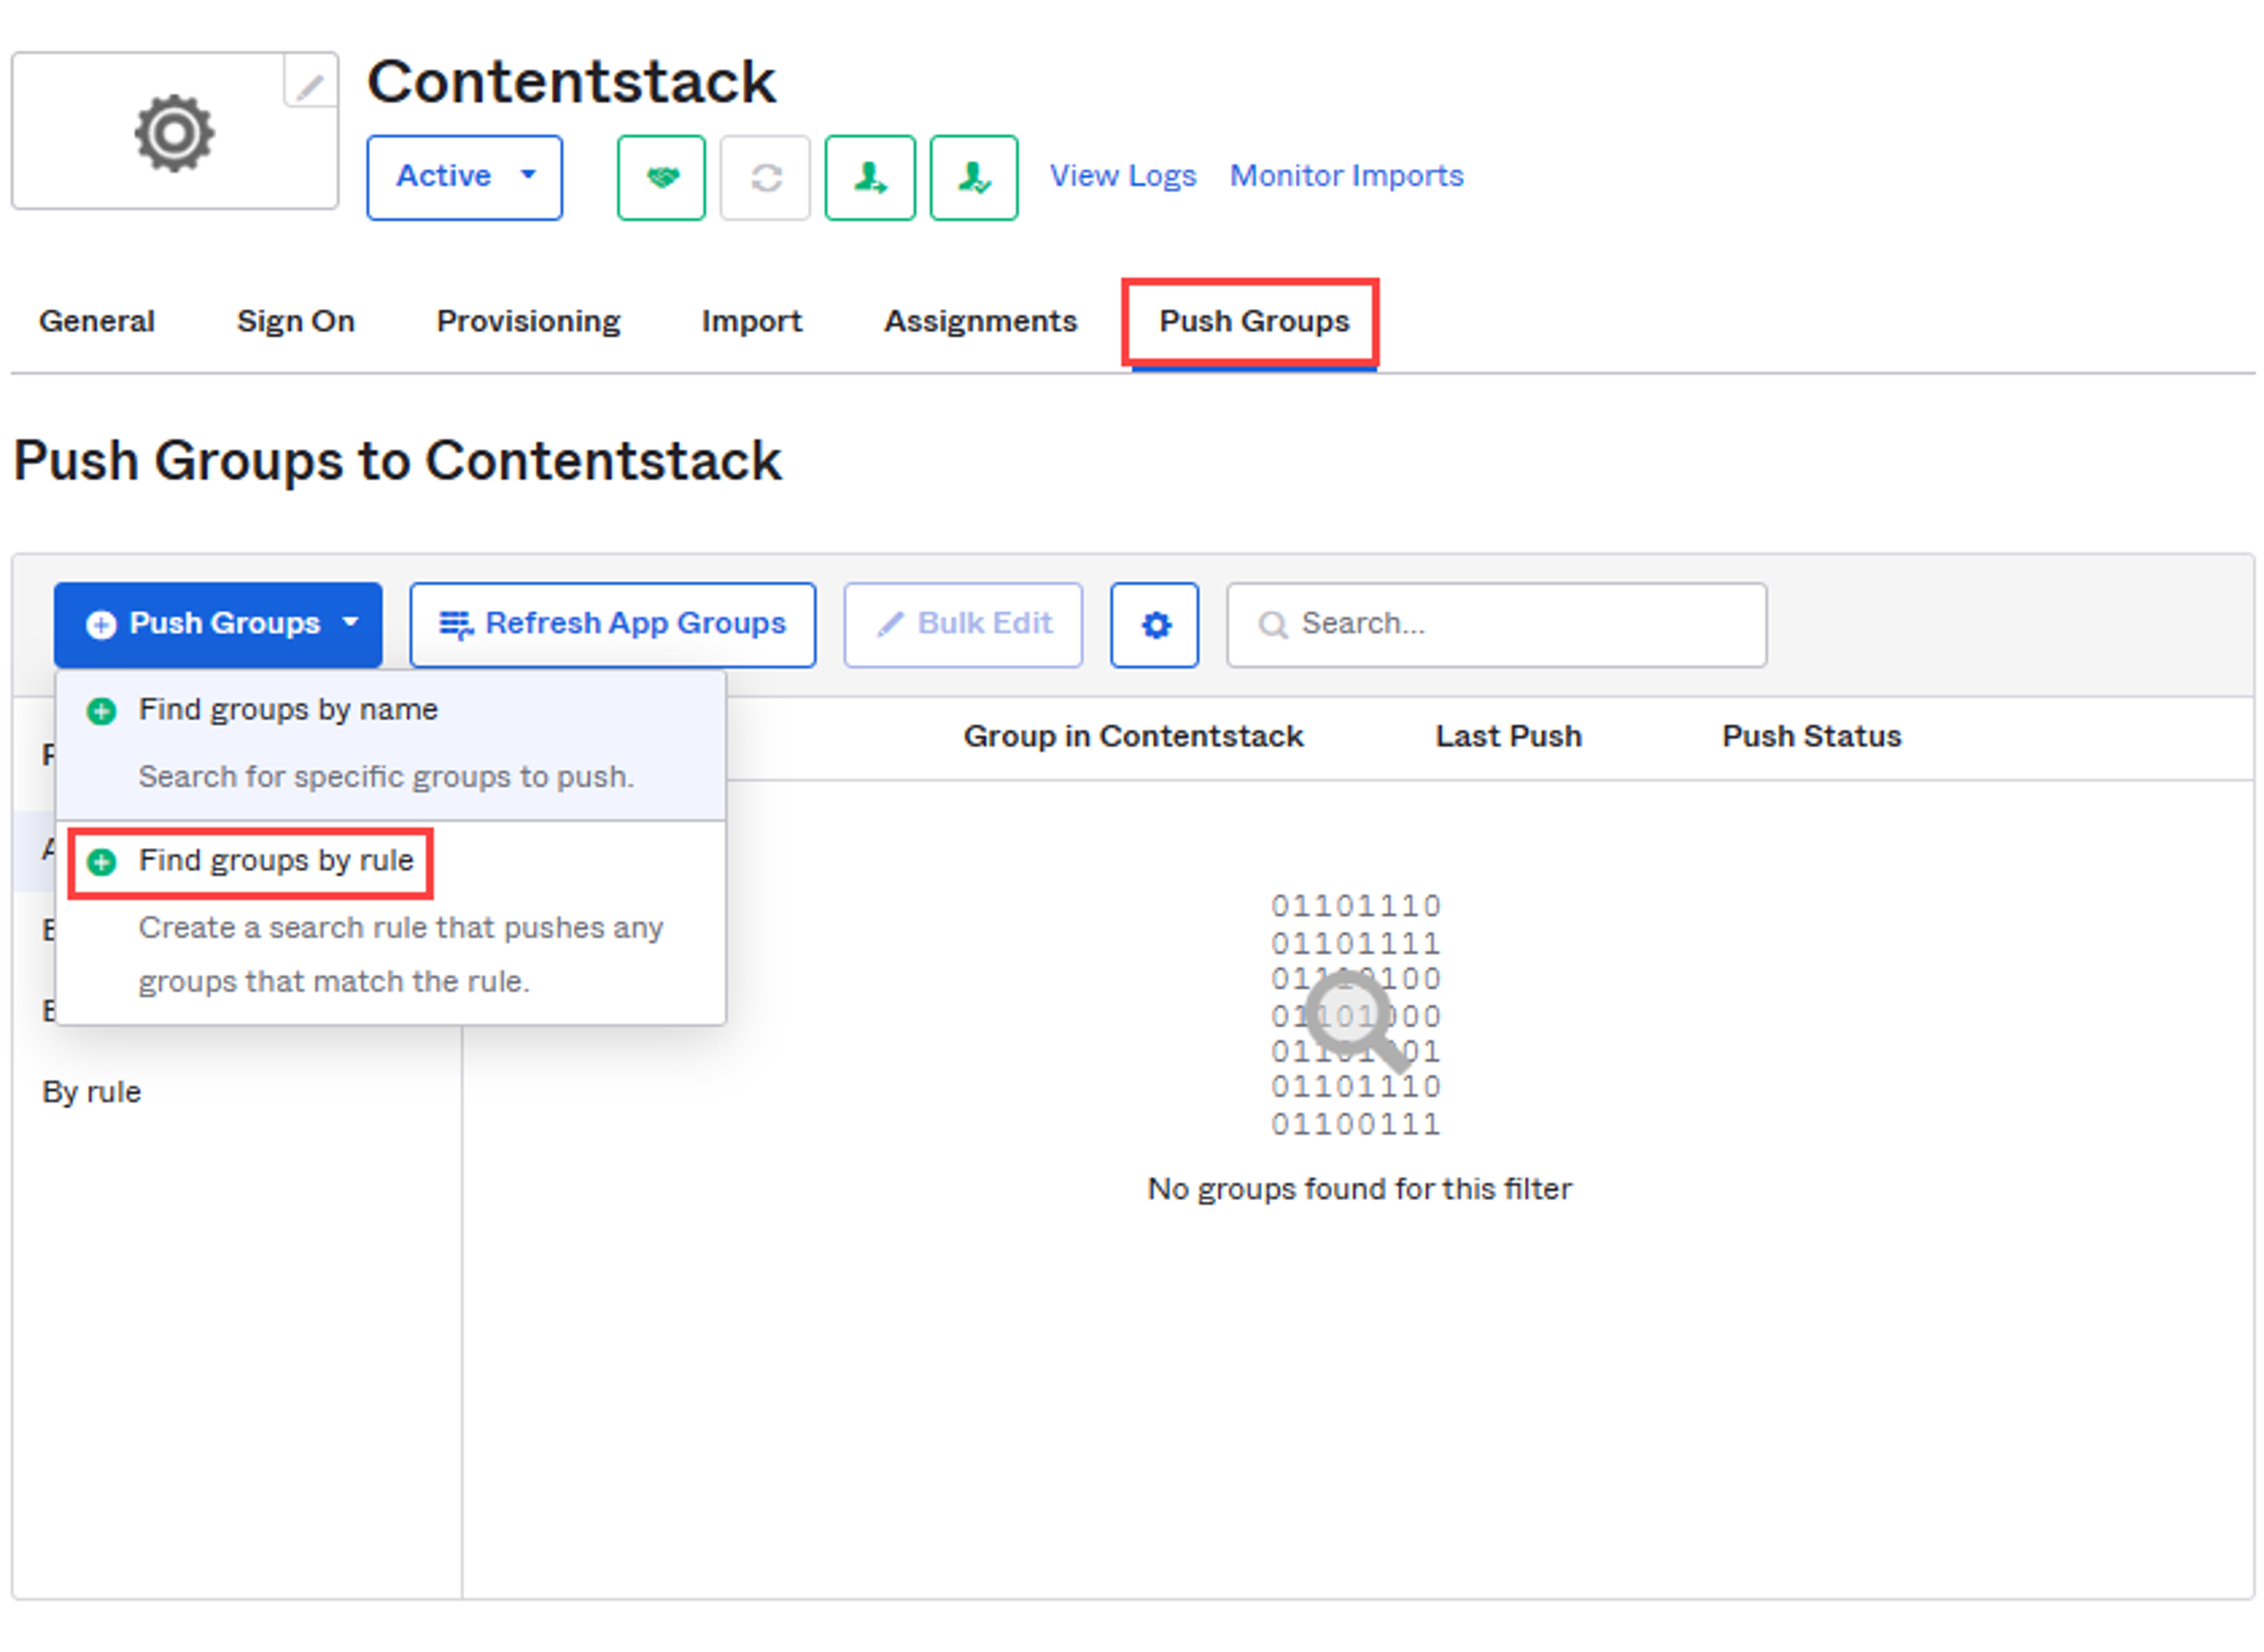The image size is (2264, 1652).
Task: Click the grey refresh sync icon
Action: (765, 178)
